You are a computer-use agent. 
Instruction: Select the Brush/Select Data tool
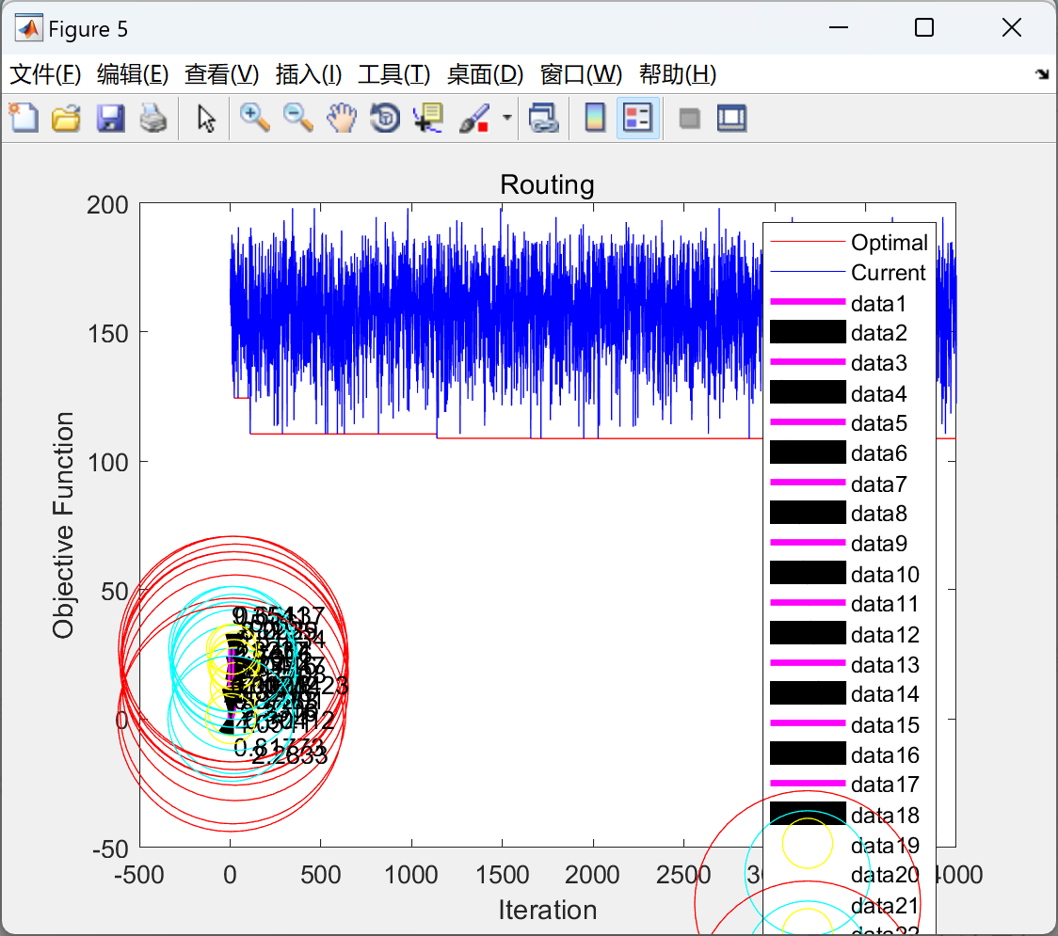pyautogui.click(x=474, y=118)
